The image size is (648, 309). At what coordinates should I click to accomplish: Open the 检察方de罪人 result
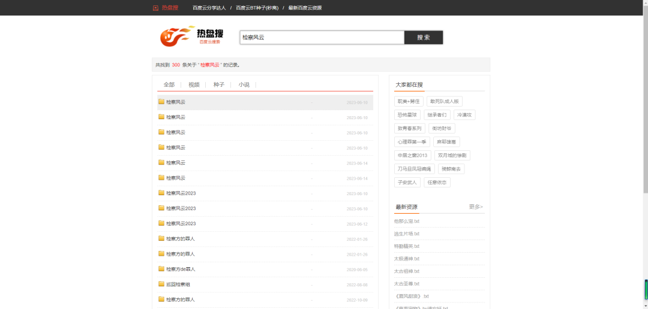tap(181, 269)
